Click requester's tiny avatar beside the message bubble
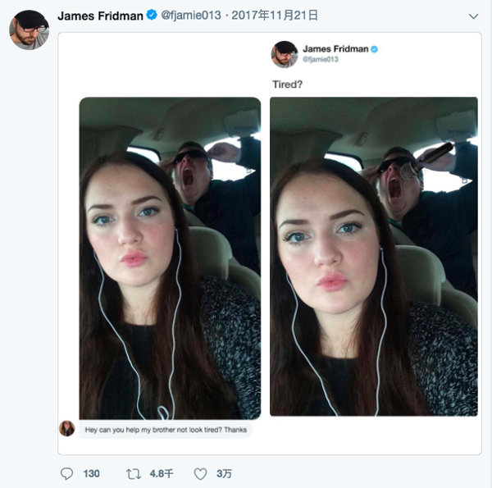The width and height of the screenshot is (492, 488). pyautogui.click(x=67, y=429)
